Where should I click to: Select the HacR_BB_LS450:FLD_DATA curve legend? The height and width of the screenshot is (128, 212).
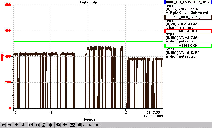pos(188,2)
